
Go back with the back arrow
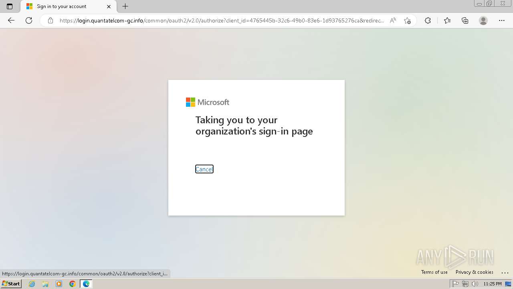pos(11,20)
